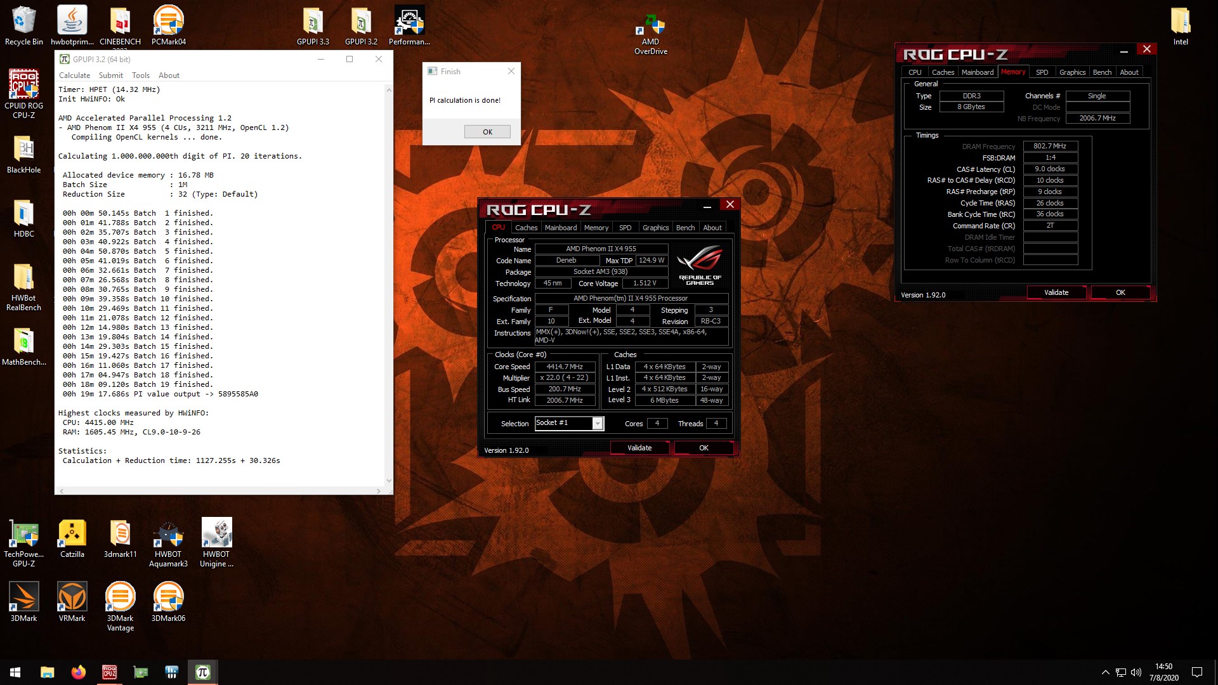
Task: Open 3dmark11 desktop icon
Action: 120,538
